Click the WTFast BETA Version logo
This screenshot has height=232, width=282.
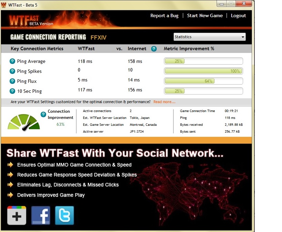tap(31, 21)
